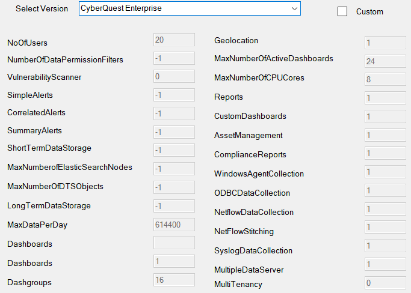Select the MaxNumberOfActiveDashboards field
The width and height of the screenshot is (411, 293).
385,61
